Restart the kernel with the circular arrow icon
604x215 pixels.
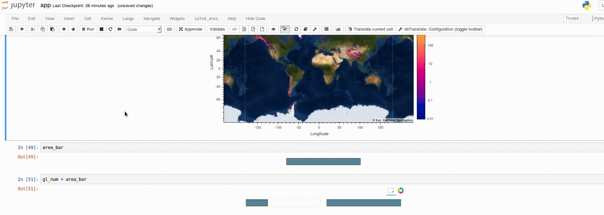[110, 29]
